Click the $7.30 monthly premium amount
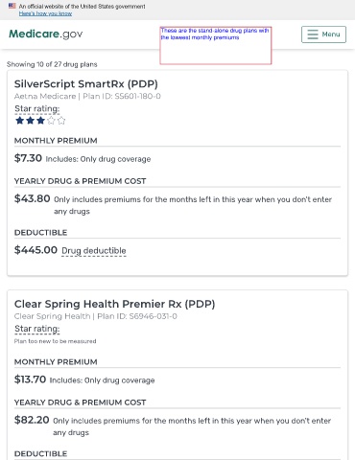This screenshot has width=355, height=460. 28,158
